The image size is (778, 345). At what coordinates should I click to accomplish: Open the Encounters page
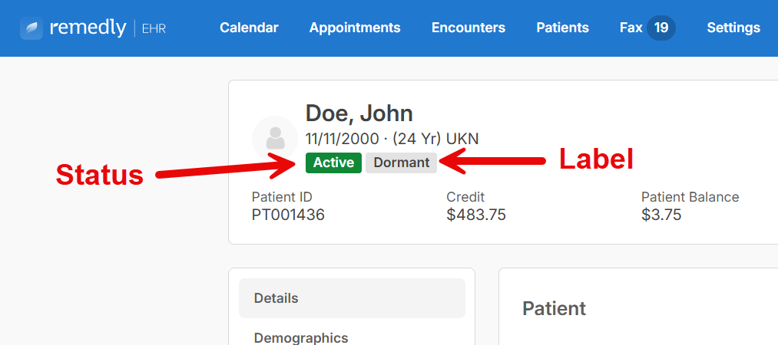(x=468, y=28)
